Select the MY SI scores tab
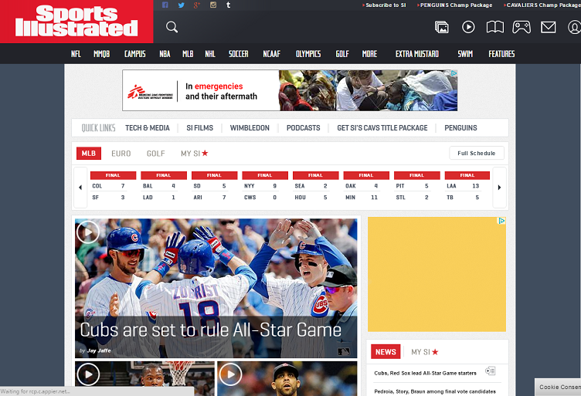This screenshot has width=581, height=396. coord(195,154)
